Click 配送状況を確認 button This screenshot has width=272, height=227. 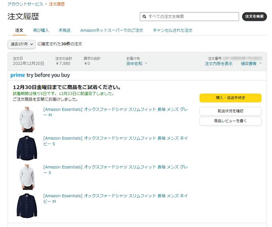pos(230,111)
